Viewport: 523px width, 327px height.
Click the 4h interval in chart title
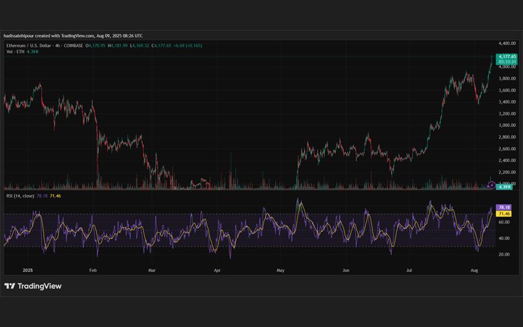pos(58,45)
